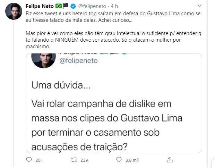Like the tweet with the heart icon
215x168 pixels.
click(x=119, y=160)
